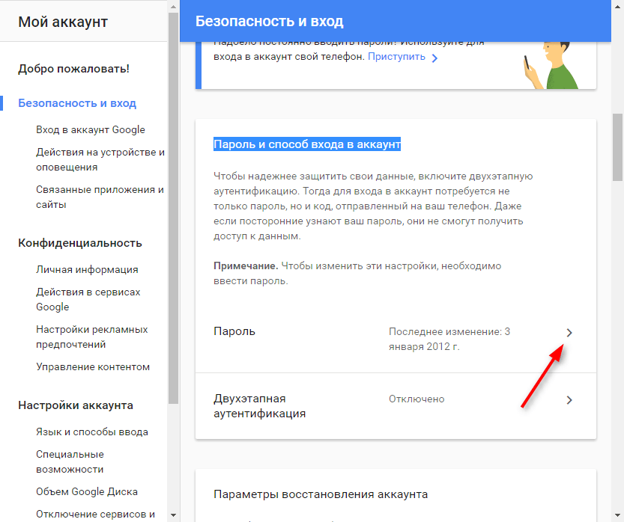Open Связанные приложения и сайты
Image resolution: width=624 pixels, height=522 pixels.
100,197
